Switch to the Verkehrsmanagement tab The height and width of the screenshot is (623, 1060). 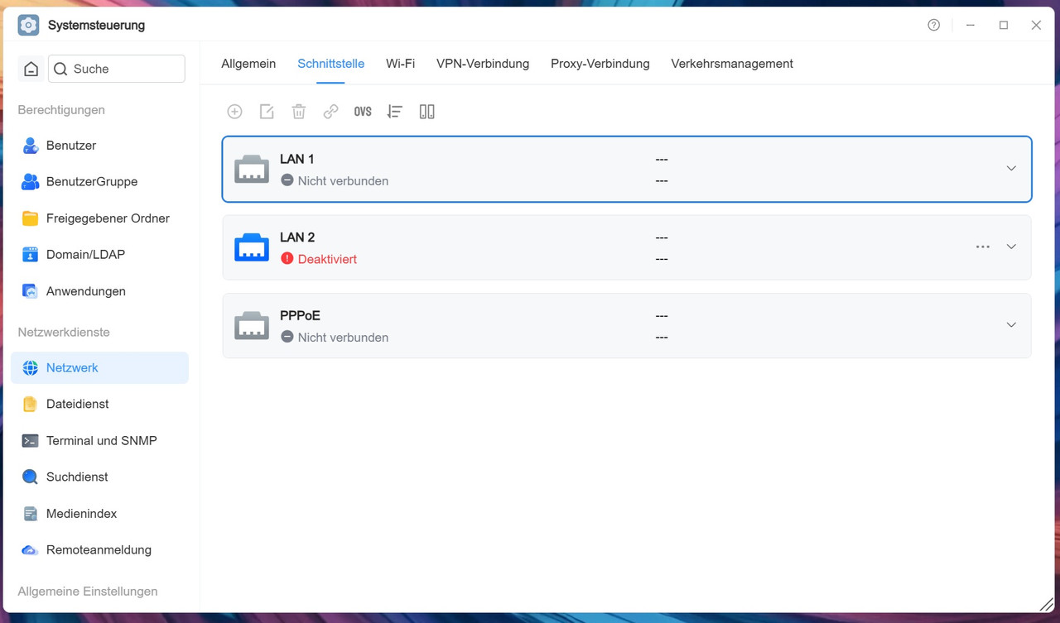point(732,64)
